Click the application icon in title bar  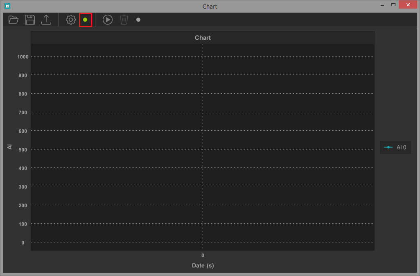[x=7, y=6]
